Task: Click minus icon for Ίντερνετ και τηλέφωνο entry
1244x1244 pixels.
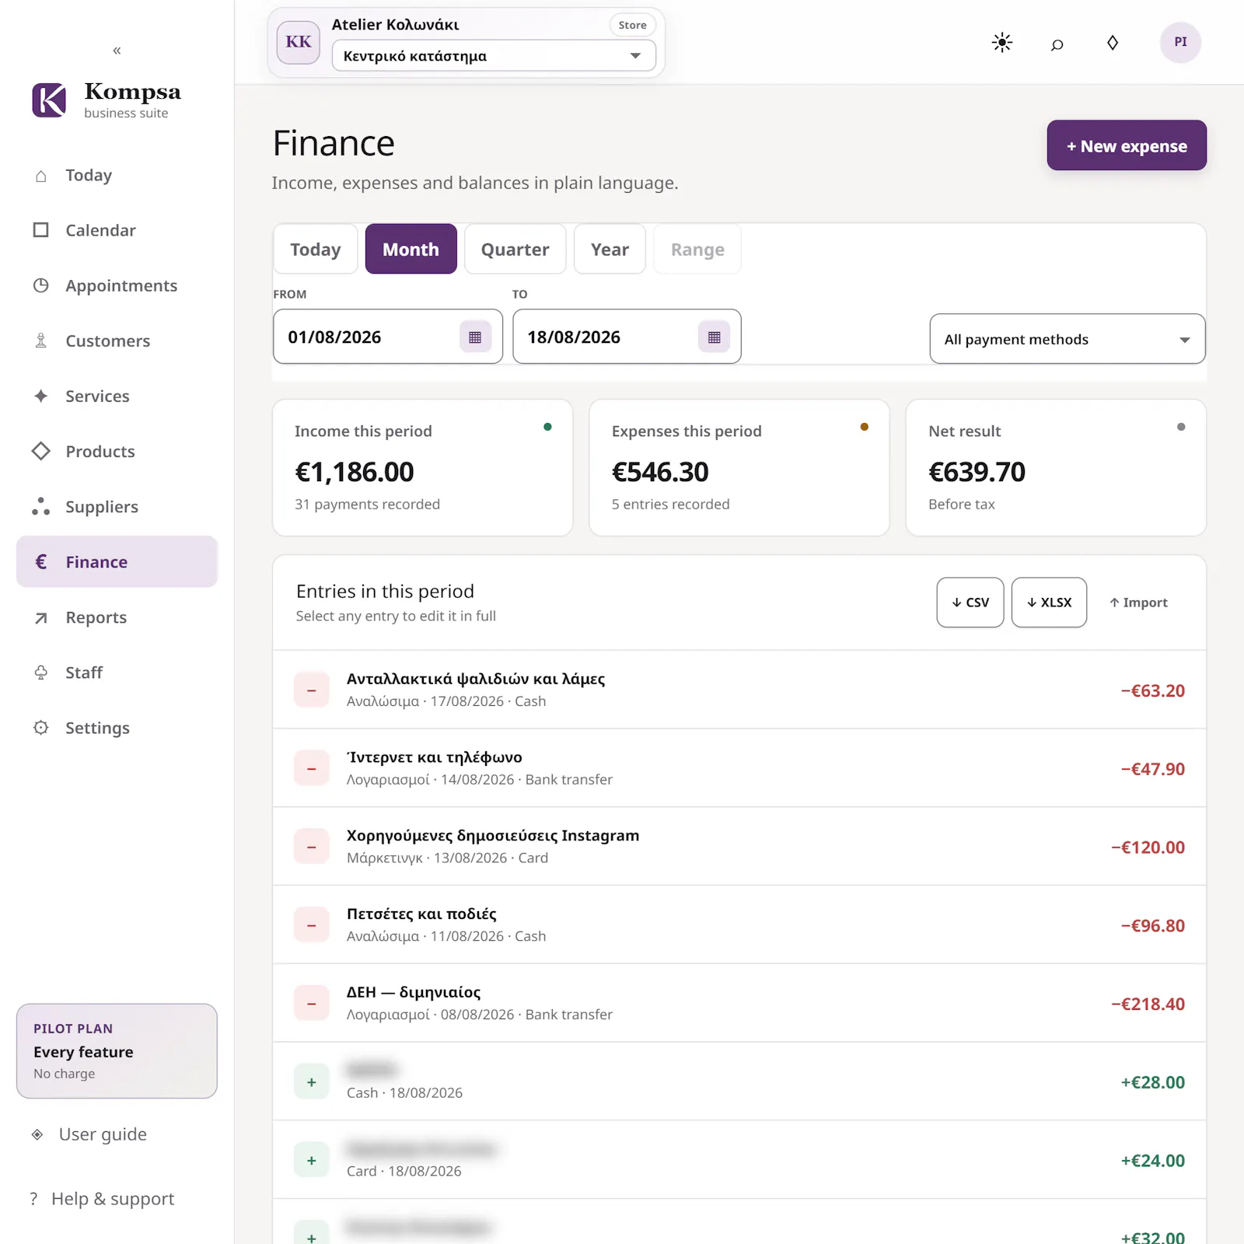Action: click(312, 769)
